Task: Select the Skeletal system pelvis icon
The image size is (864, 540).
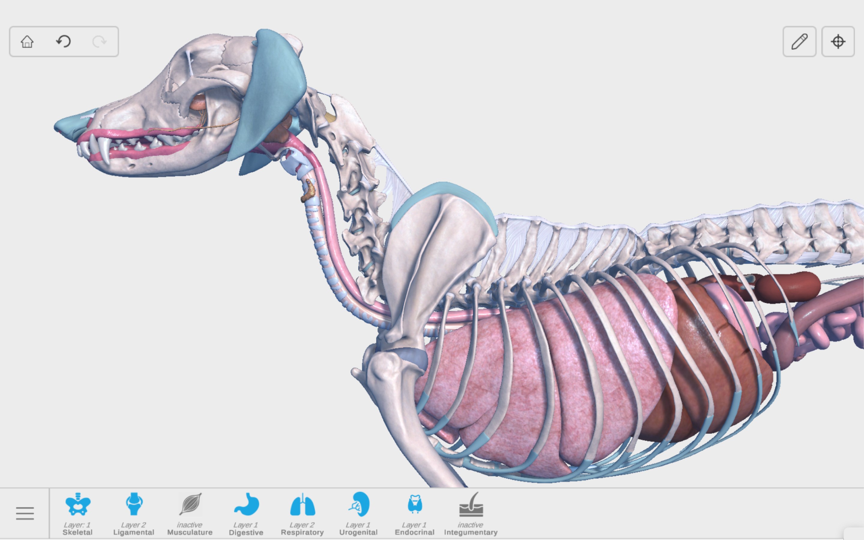Action: (x=77, y=504)
